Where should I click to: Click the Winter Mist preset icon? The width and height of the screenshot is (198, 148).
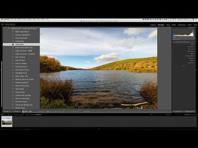pyautogui.click(x=13, y=108)
